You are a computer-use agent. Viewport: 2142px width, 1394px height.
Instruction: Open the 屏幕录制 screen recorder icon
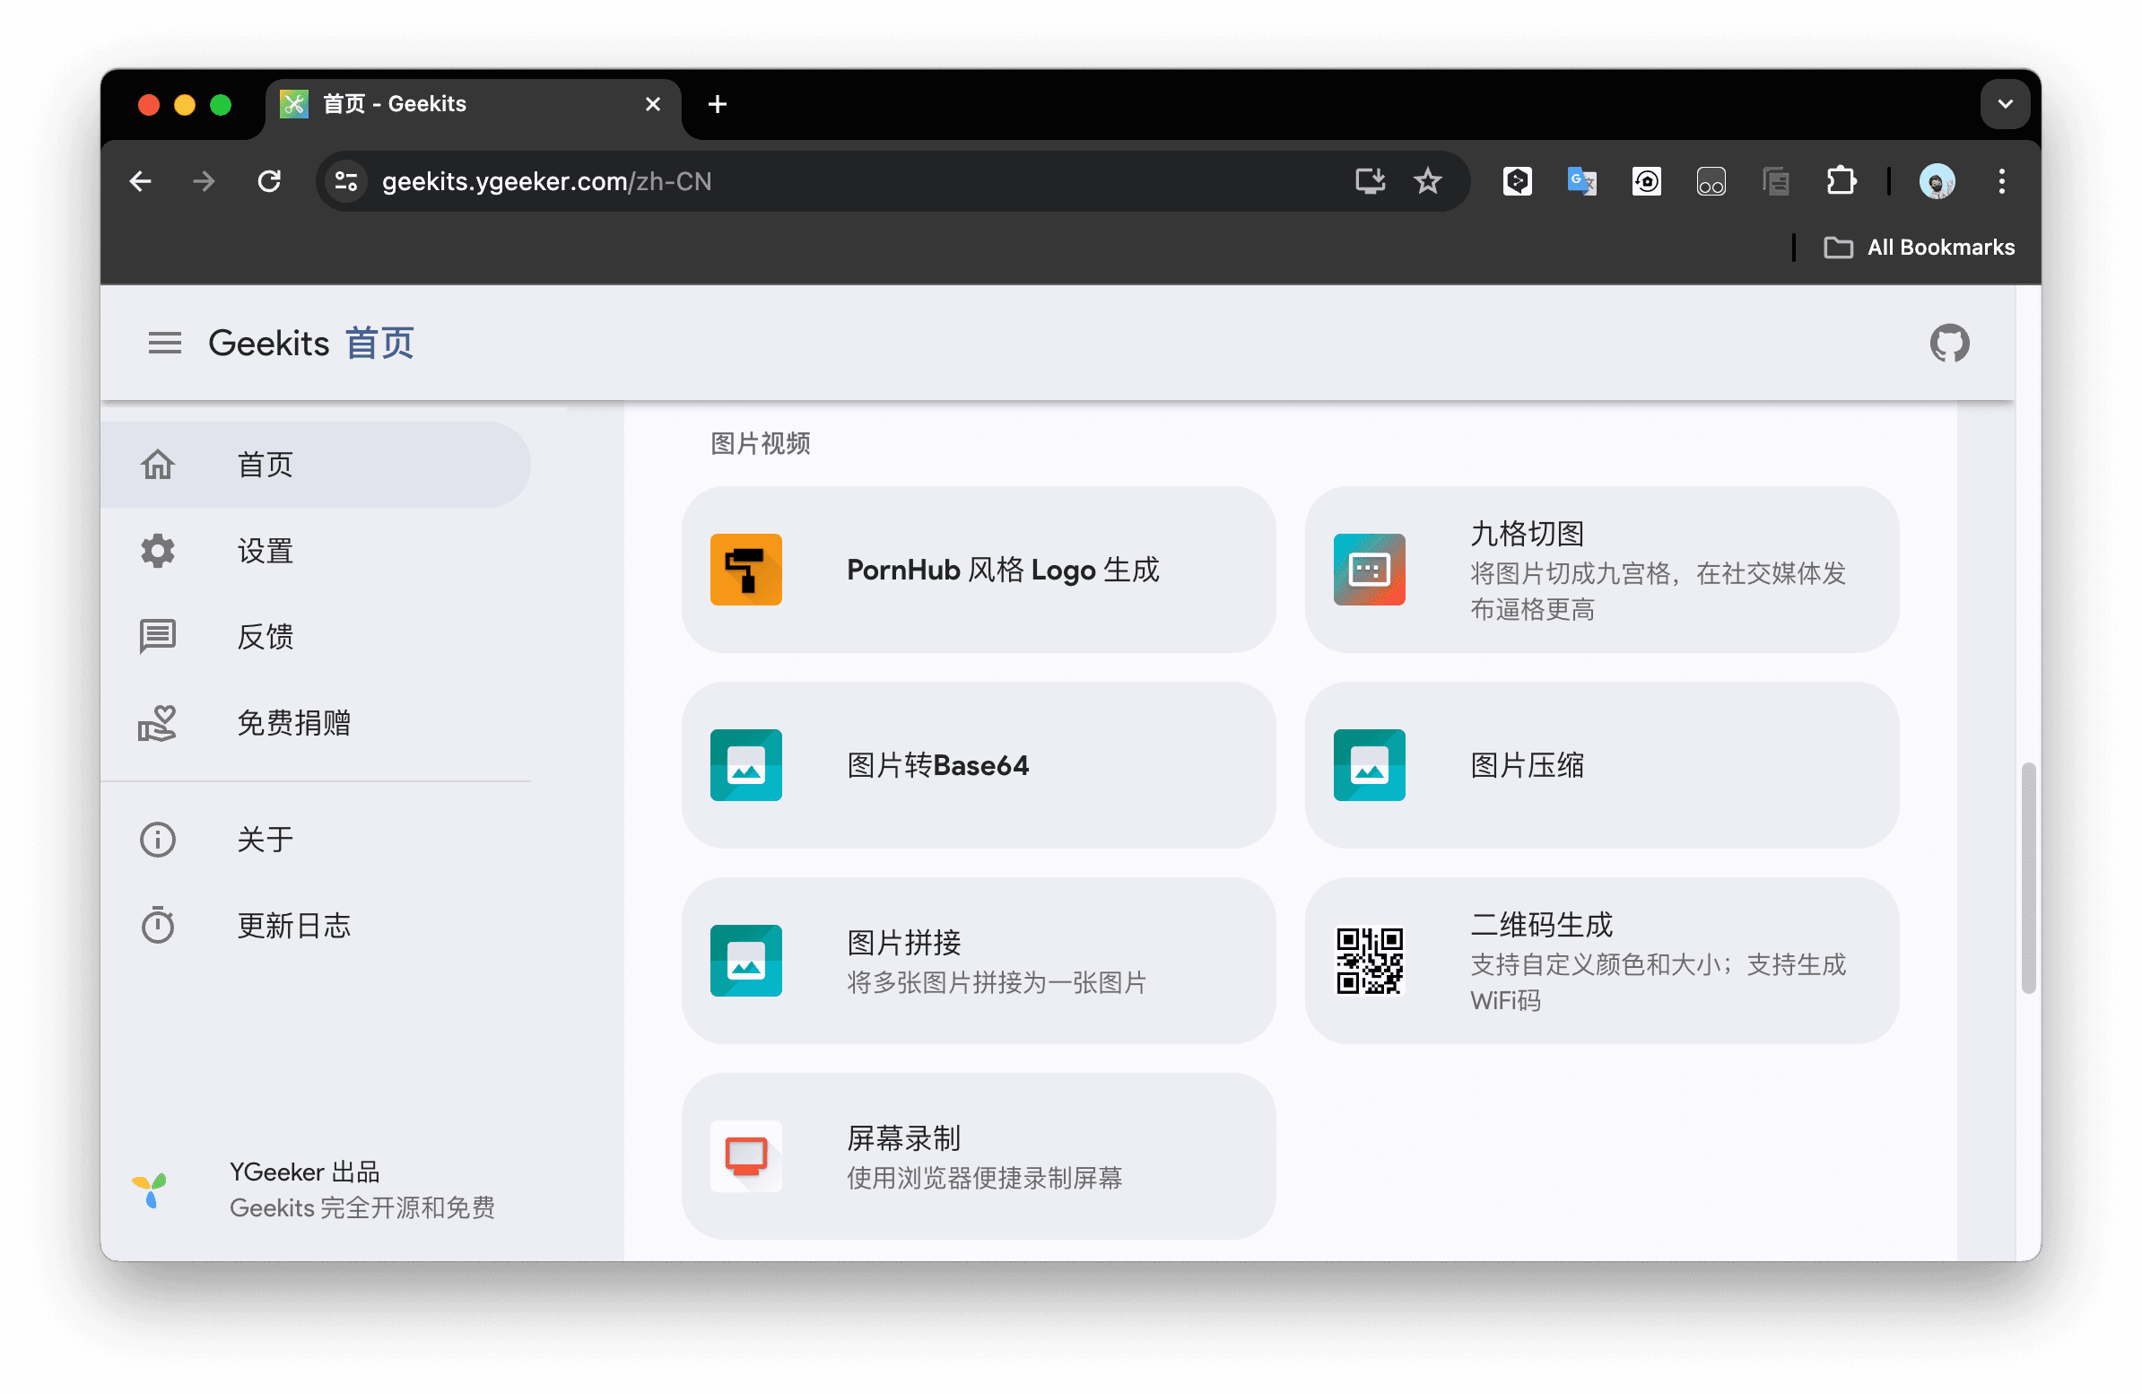[x=745, y=1156]
